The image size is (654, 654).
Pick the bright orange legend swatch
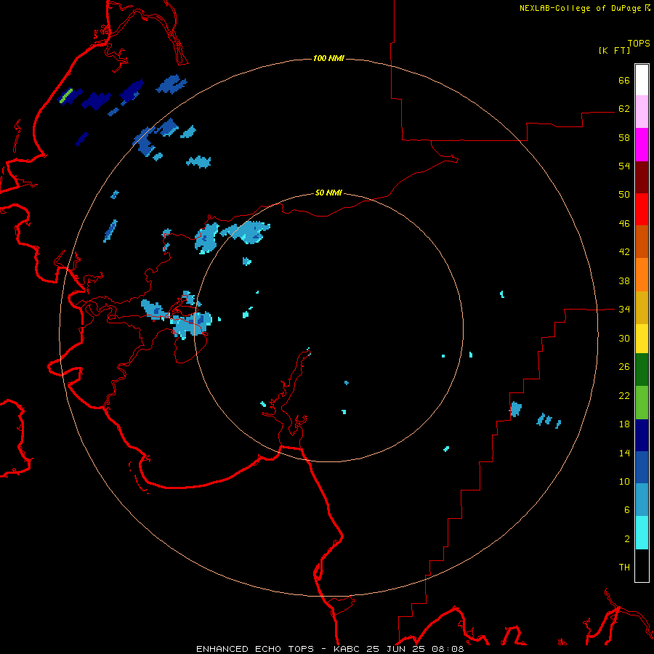(x=642, y=275)
